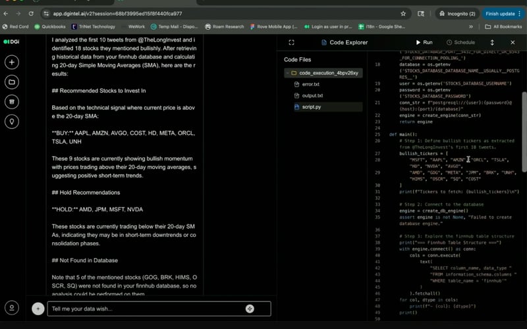Go back in browser history
The width and height of the screenshot is (527, 329).
point(6,14)
